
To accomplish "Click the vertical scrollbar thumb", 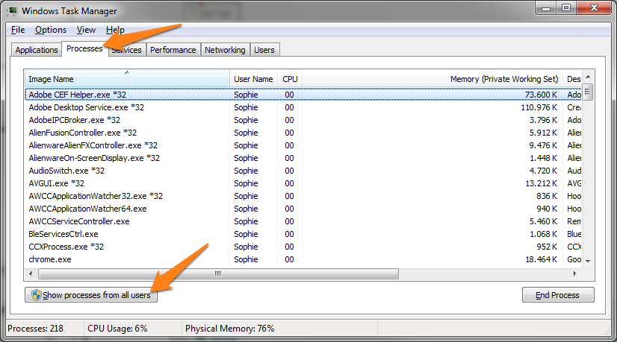I will [587, 92].
